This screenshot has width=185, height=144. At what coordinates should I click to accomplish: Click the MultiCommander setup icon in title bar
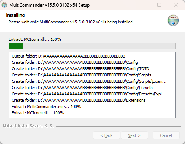pyautogui.click(x=4, y=5)
